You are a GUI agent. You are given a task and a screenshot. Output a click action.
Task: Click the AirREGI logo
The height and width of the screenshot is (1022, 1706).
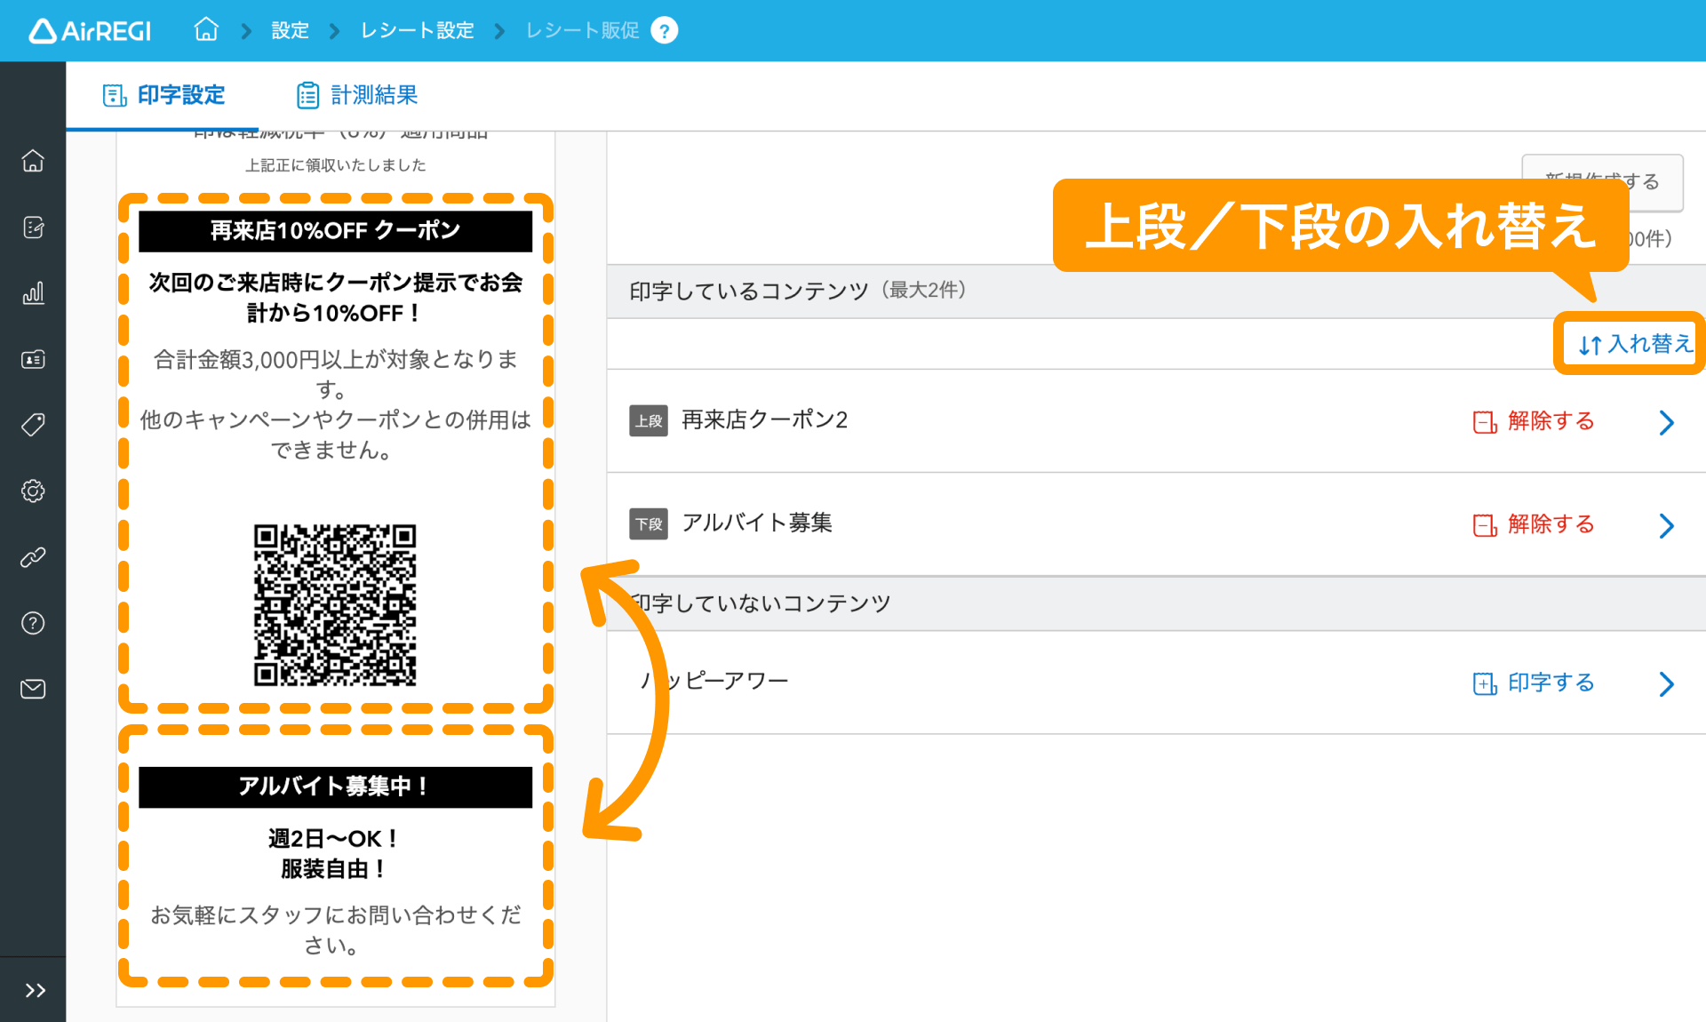[x=90, y=31]
